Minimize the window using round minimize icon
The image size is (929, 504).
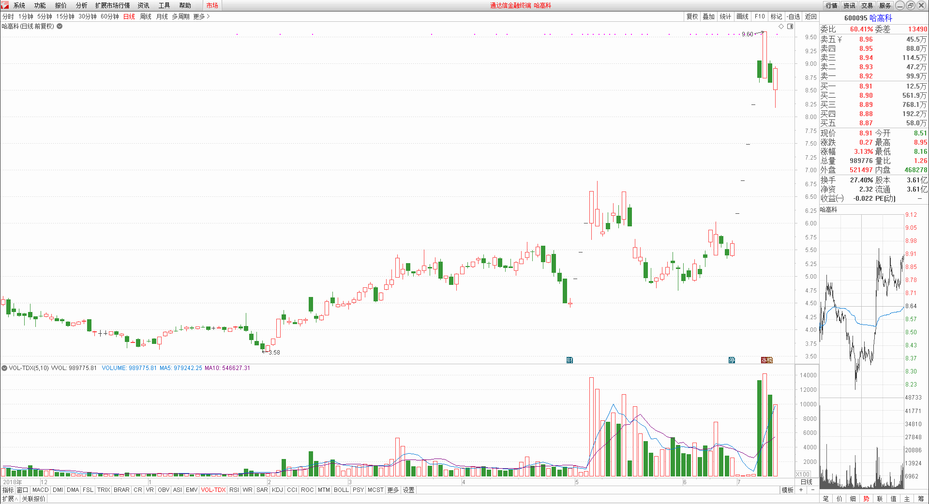[900, 5]
